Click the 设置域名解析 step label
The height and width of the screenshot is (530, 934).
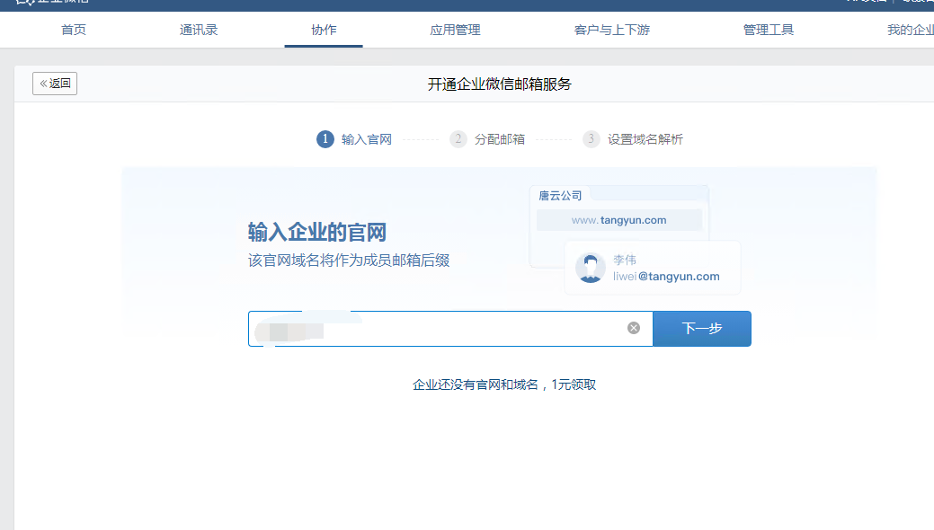coord(645,139)
